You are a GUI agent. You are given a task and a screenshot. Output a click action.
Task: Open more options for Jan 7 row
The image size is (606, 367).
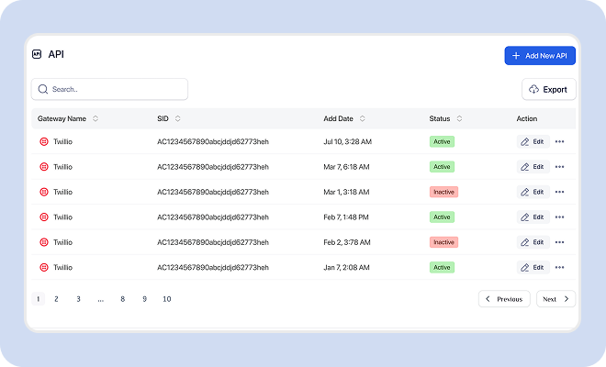[x=559, y=267]
